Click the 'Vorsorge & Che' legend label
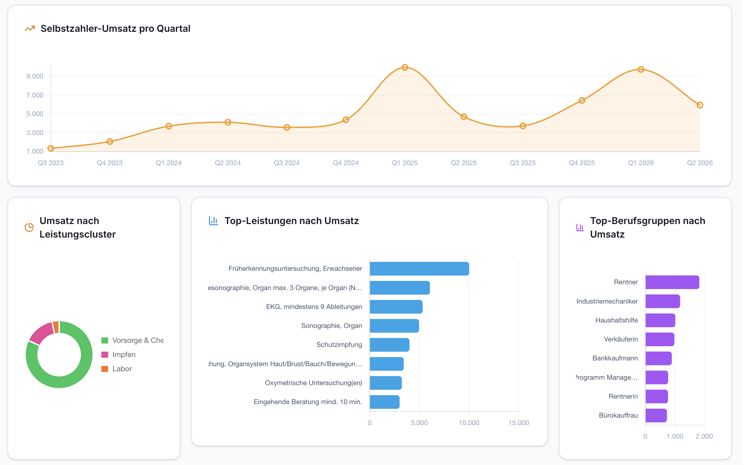Image resolution: width=742 pixels, height=465 pixels. pyautogui.click(x=138, y=340)
